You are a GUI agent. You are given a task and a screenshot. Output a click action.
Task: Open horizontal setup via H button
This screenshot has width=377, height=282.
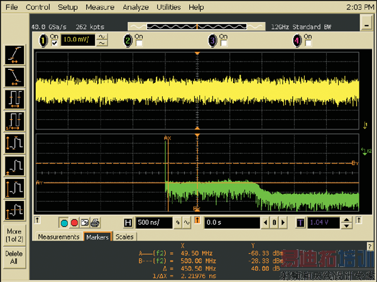coord(128,223)
